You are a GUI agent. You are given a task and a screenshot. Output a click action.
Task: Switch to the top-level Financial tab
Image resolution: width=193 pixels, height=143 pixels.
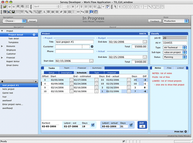coord(82,68)
